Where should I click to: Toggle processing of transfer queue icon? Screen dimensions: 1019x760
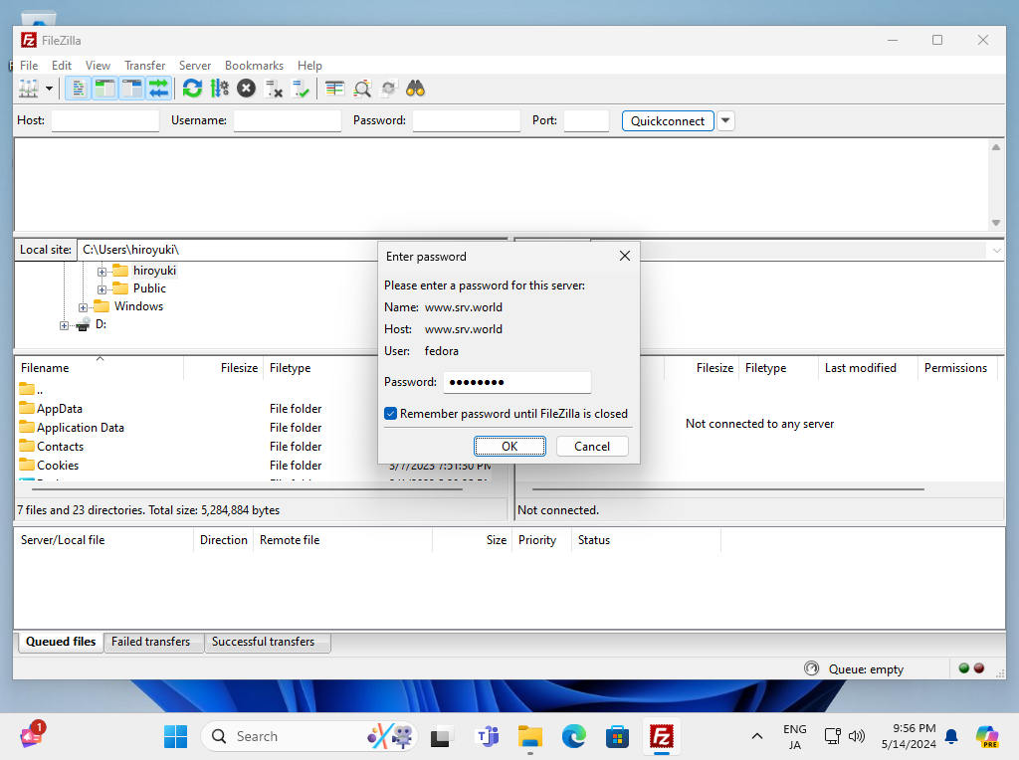tap(220, 89)
